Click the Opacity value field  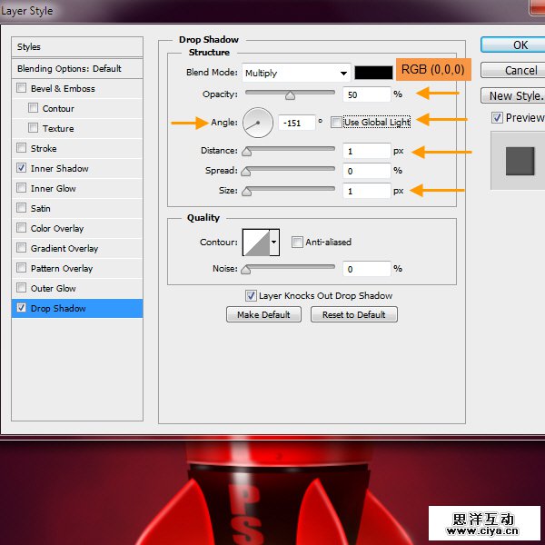click(x=367, y=94)
